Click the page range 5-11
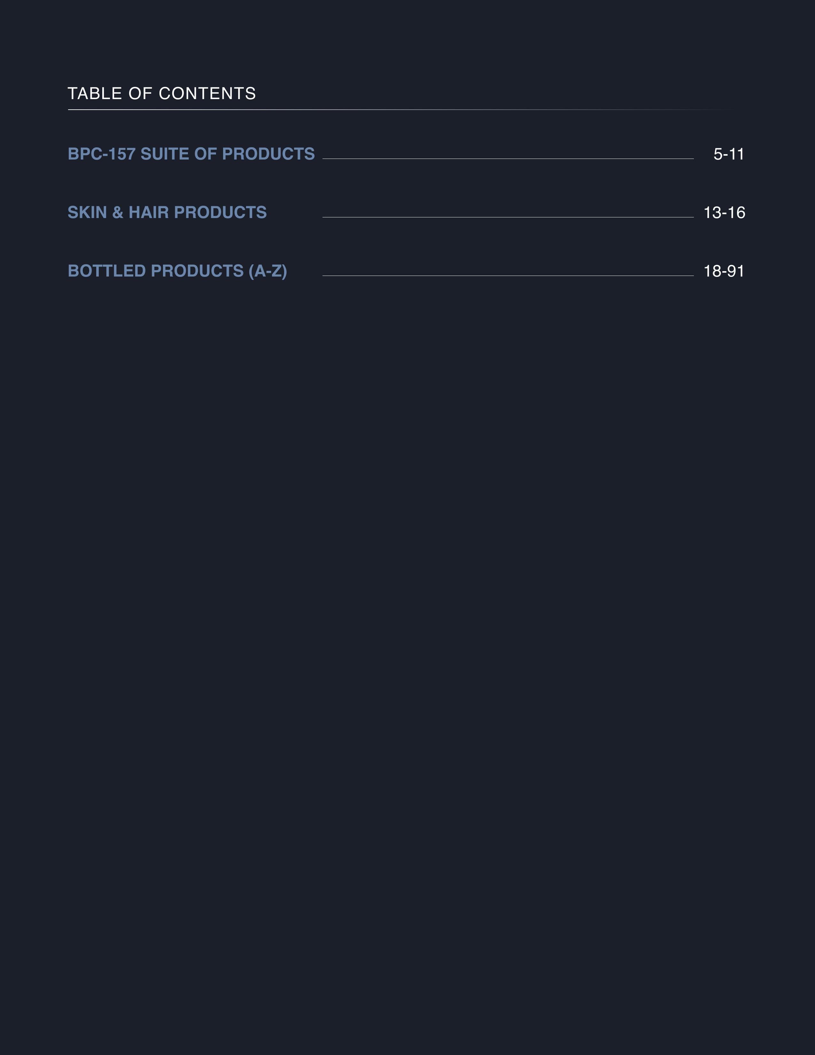 [729, 154]
